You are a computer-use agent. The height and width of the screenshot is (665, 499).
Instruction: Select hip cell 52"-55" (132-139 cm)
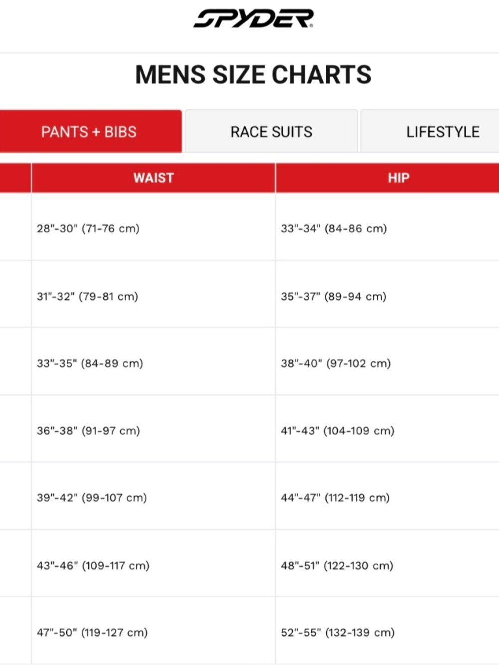(x=388, y=631)
